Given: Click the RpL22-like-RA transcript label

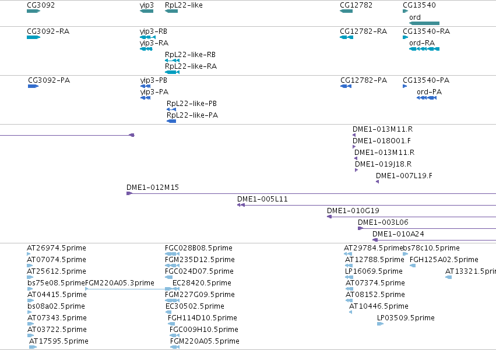Looking at the screenshot, I should point(191,66).
